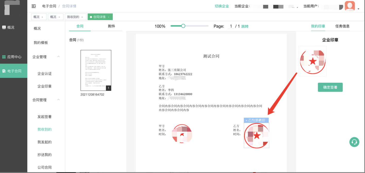Switch to the 附件 tab

[x=111, y=26]
